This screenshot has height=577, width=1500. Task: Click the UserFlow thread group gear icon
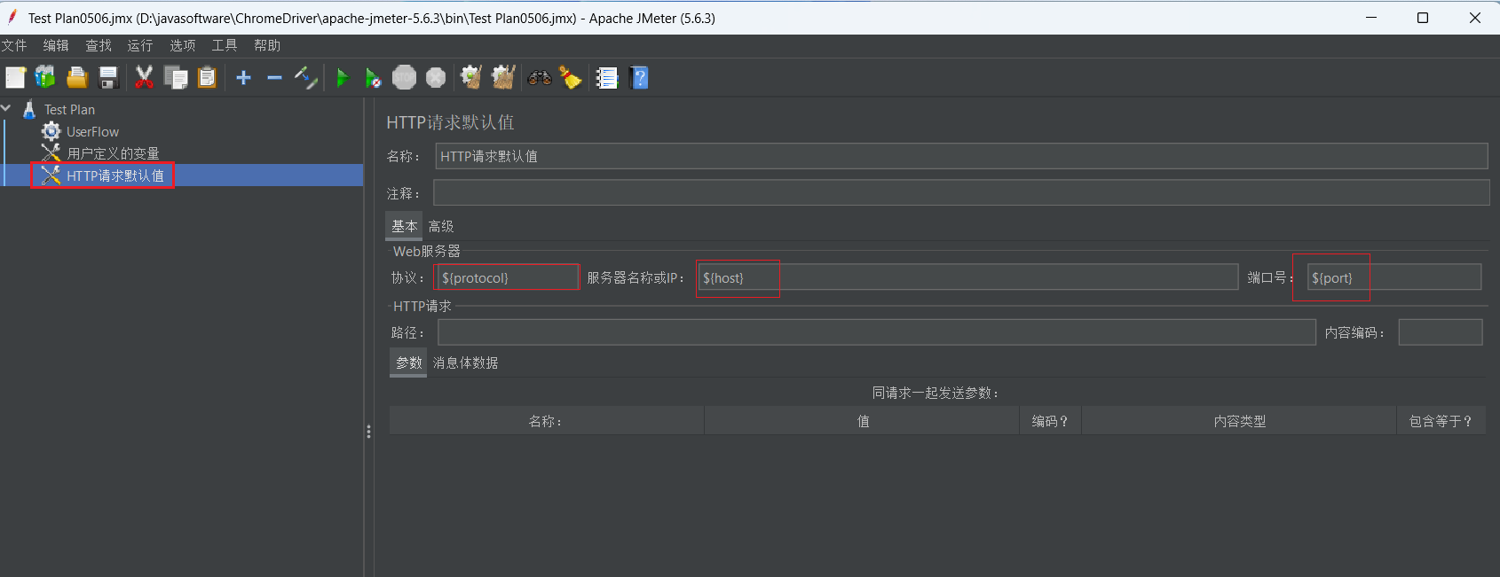51,131
